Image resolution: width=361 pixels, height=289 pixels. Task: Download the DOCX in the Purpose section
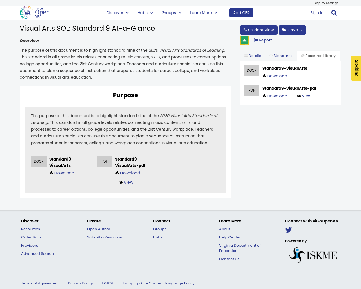62,173
